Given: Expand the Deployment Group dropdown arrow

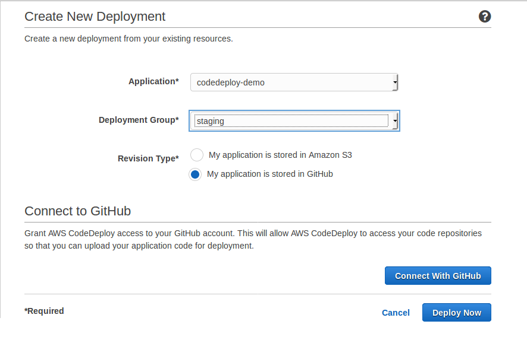Looking at the screenshot, I should [x=395, y=120].
